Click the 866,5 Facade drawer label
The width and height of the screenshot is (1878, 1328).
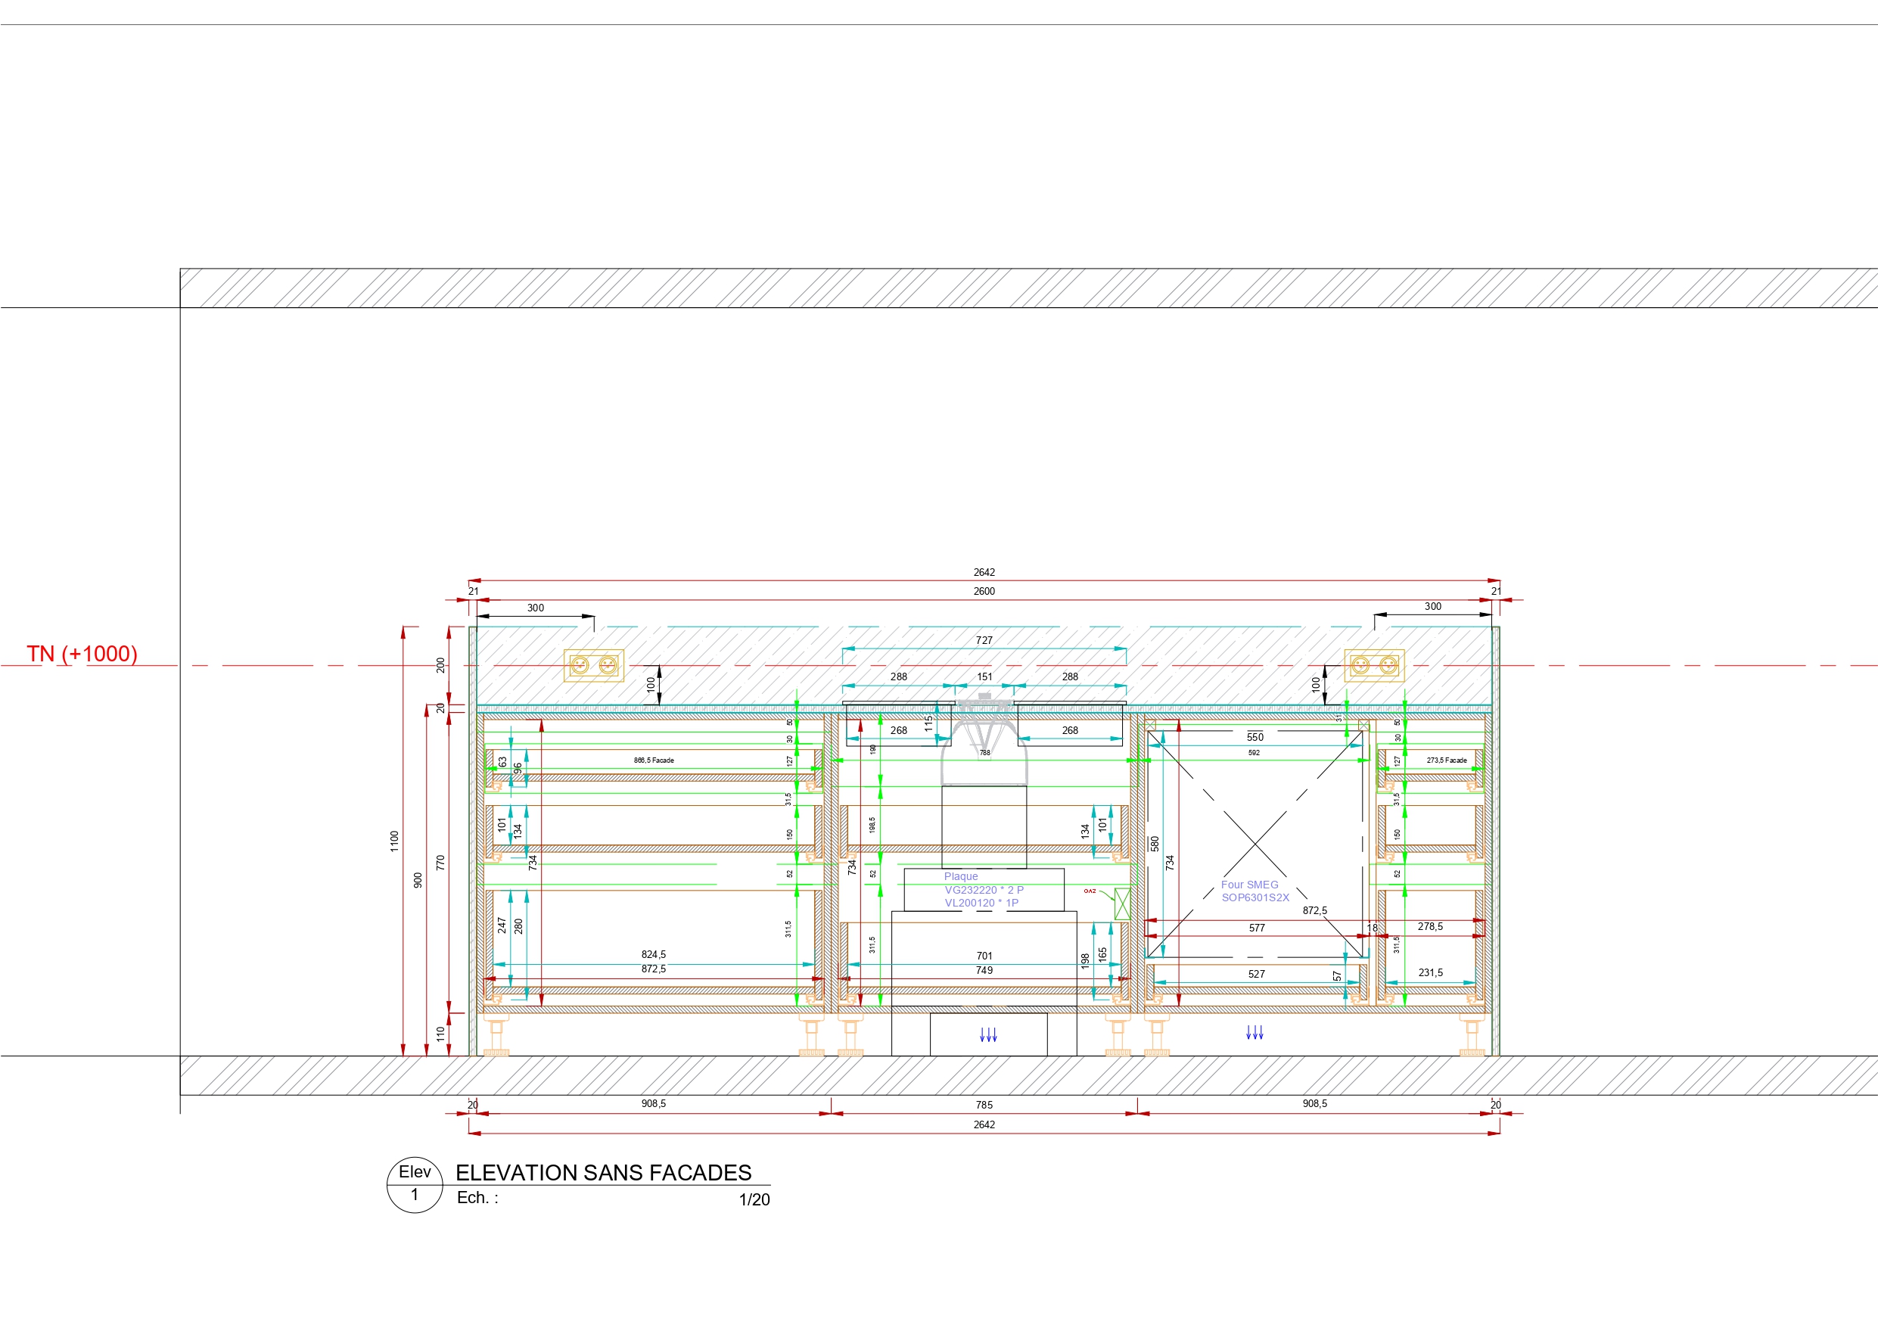pyautogui.click(x=654, y=760)
